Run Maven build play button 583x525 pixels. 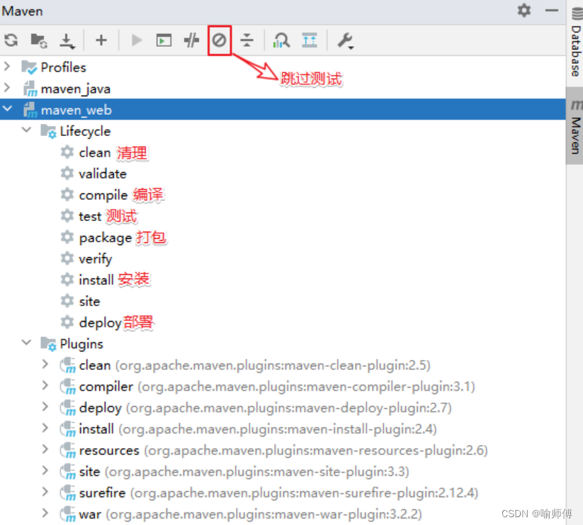(137, 40)
